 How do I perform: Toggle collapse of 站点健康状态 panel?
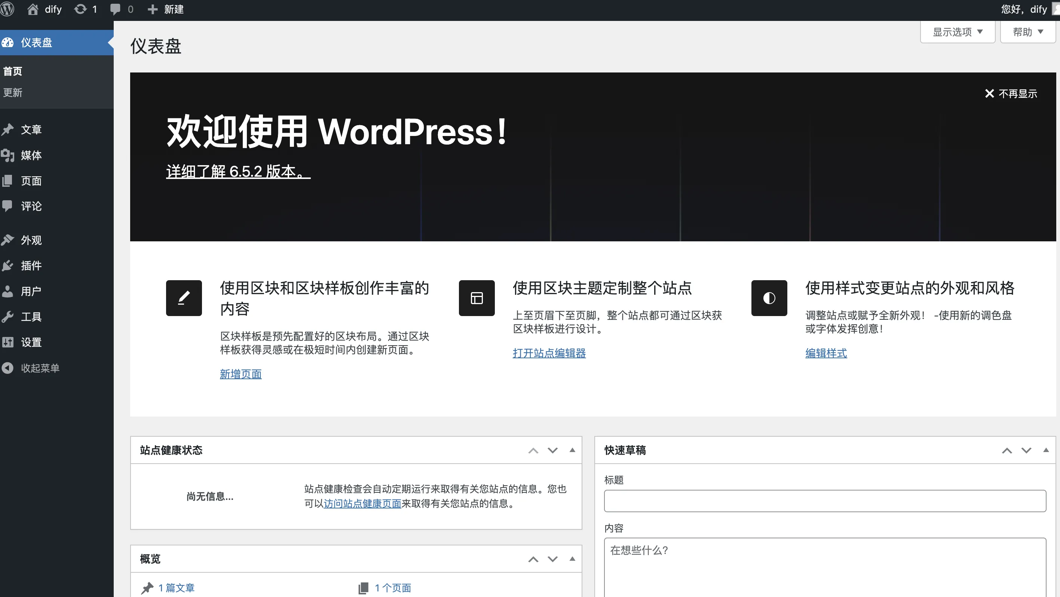pyautogui.click(x=572, y=450)
